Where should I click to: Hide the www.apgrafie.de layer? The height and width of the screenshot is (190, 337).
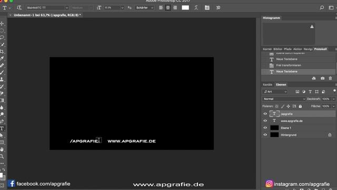265,121
